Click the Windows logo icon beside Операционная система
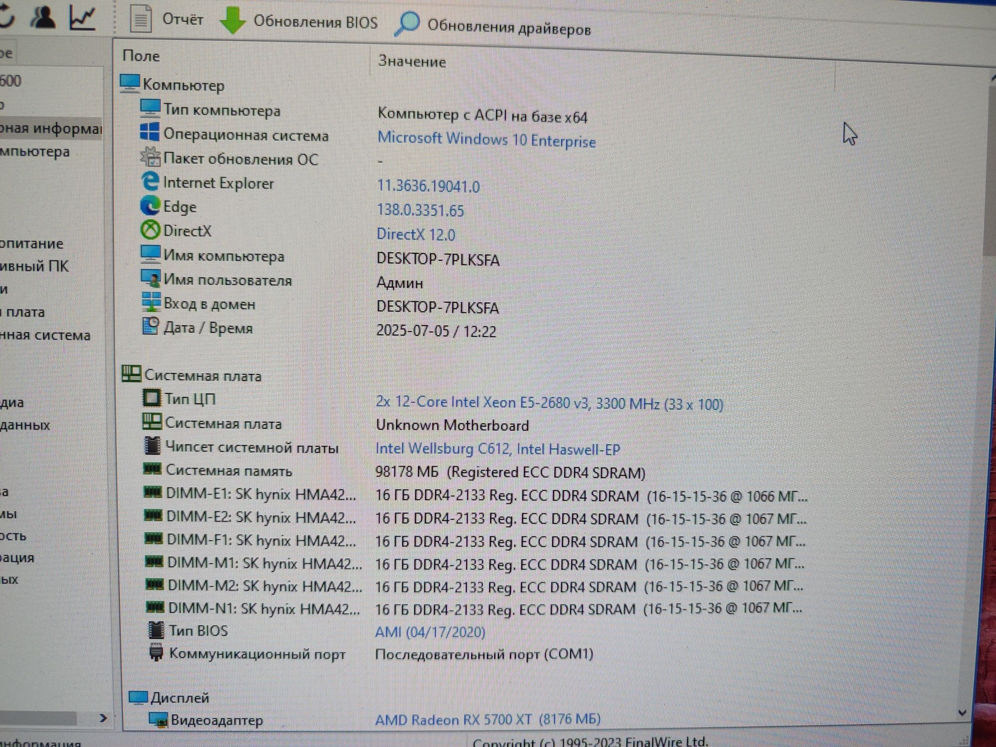The height and width of the screenshot is (747, 996). [x=150, y=132]
